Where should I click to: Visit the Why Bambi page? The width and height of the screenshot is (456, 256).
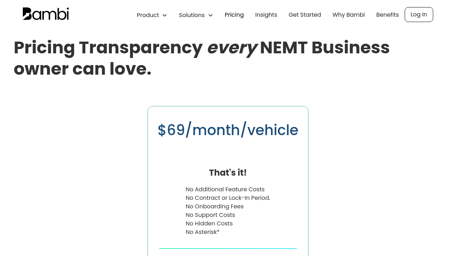click(348, 15)
